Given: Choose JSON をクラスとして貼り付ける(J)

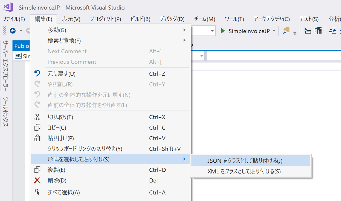Looking at the screenshot, I should click(x=251, y=161).
